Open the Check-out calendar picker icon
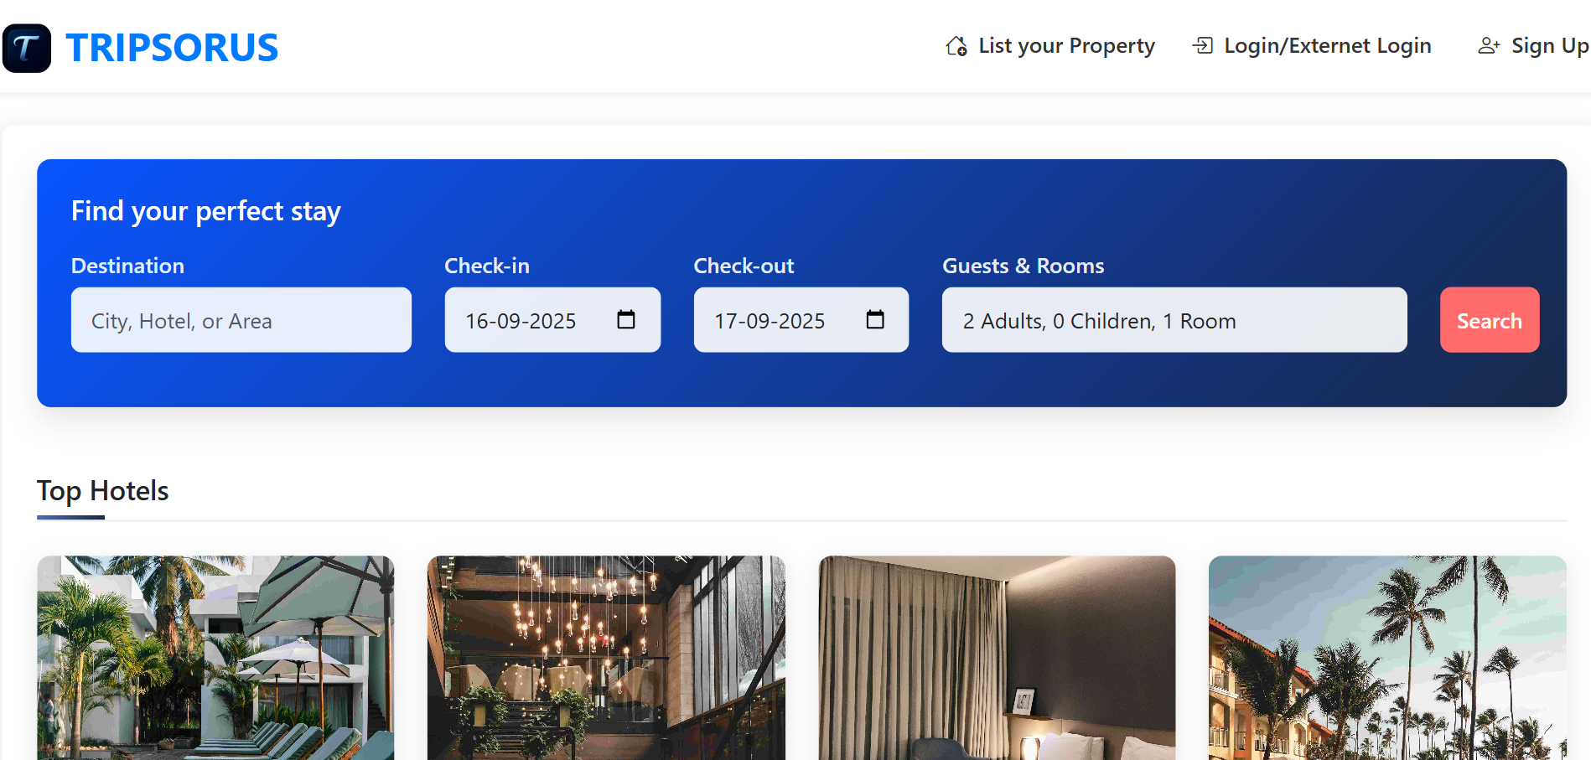The width and height of the screenshot is (1591, 760). click(x=875, y=319)
